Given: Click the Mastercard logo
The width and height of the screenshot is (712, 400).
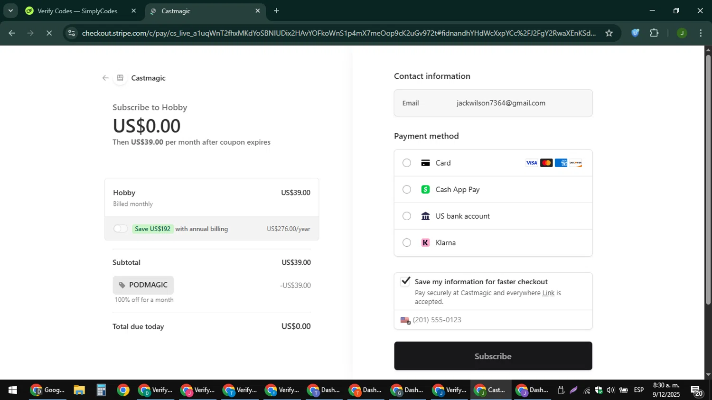Looking at the screenshot, I should 546,163.
